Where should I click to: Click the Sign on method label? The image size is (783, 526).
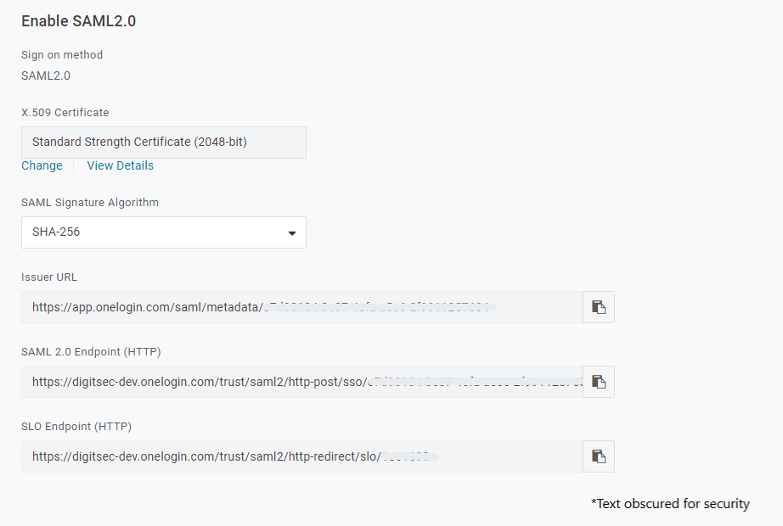62,54
